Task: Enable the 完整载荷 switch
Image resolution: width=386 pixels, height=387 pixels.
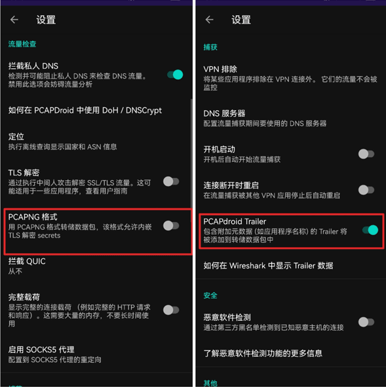Action: (171, 310)
